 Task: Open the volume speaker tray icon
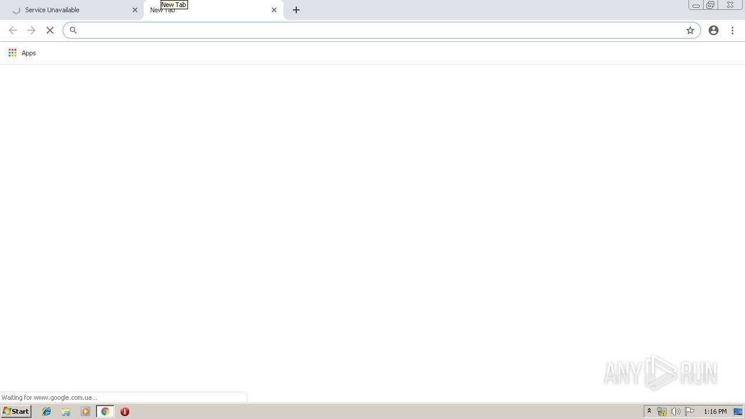tap(675, 411)
